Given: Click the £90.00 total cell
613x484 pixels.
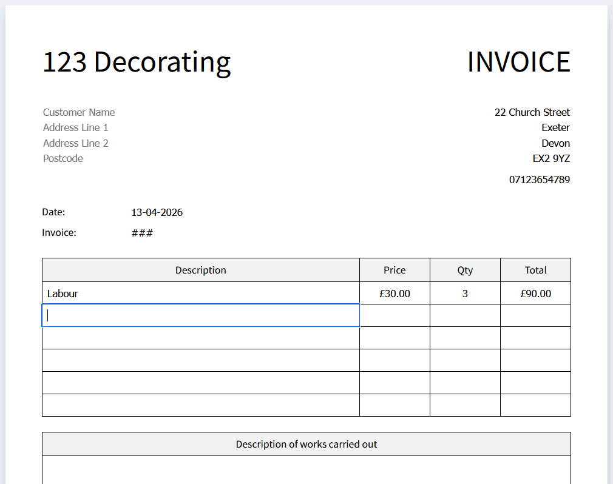Looking at the screenshot, I should [535, 294].
